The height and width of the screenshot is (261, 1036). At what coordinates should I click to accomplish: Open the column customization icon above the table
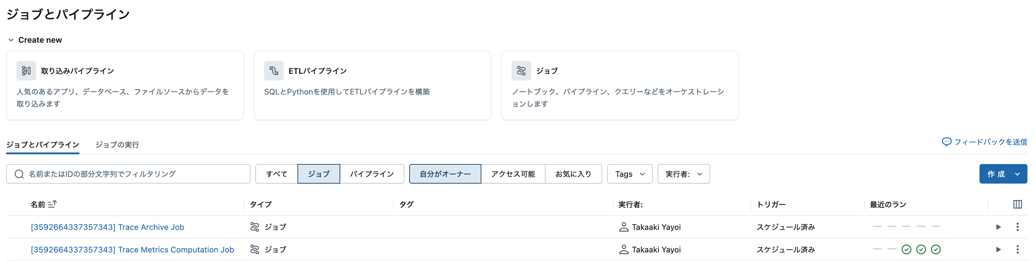[x=1017, y=204]
